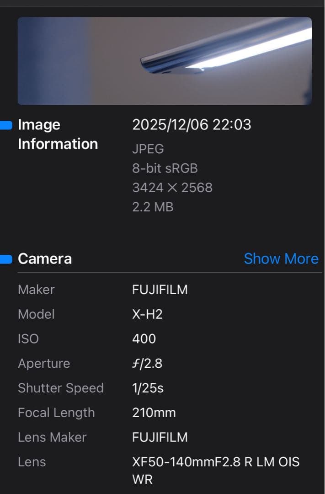Tap the 210mm focal length value
Screen dimensions: 325x494
[154, 413]
